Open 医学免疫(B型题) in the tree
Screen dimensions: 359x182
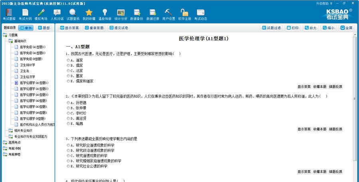point(31,59)
